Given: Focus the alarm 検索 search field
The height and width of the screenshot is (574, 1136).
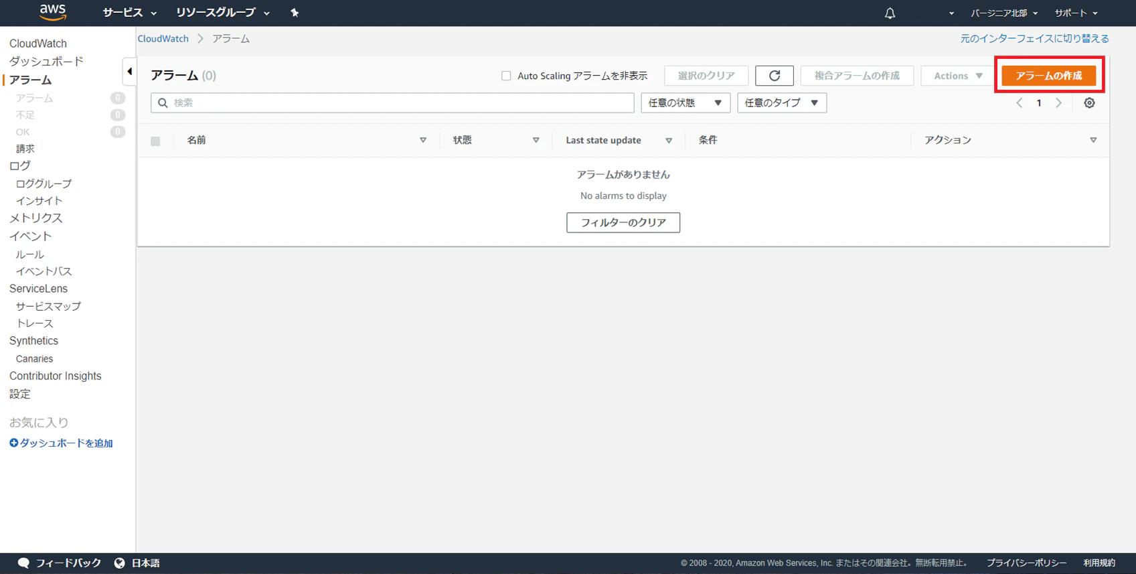Looking at the screenshot, I should [392, 102].
